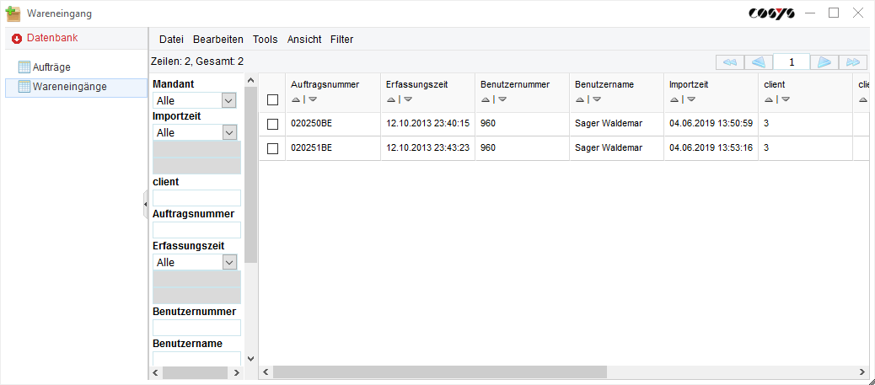The image size is (875, 385).
Task: Select Aufträge in the sidebar
Action: pyautogui.click(x=51, y=67)
